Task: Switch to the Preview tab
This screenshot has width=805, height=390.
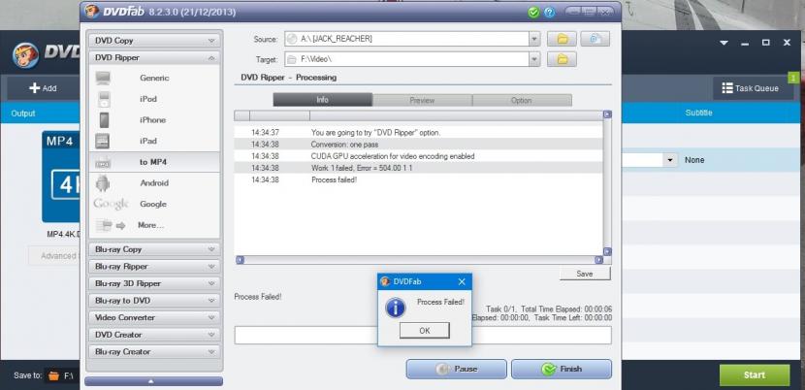Action: coord(422,100)
